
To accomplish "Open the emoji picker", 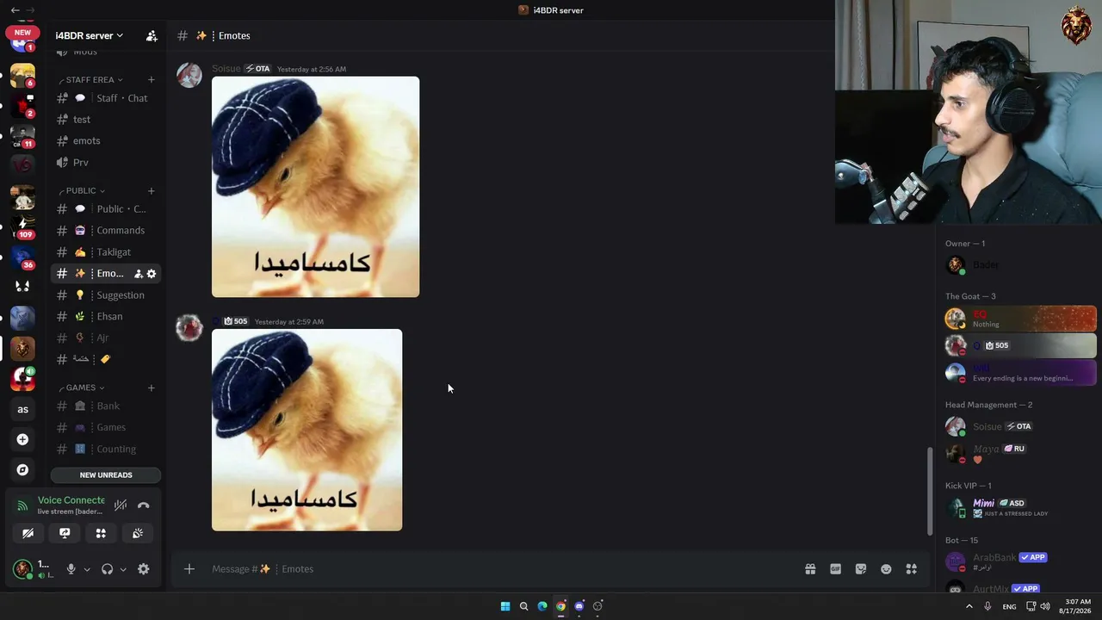I will 886,569.
